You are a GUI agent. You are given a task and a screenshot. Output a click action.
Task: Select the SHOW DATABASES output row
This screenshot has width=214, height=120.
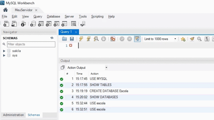click(x=136, y=97)
